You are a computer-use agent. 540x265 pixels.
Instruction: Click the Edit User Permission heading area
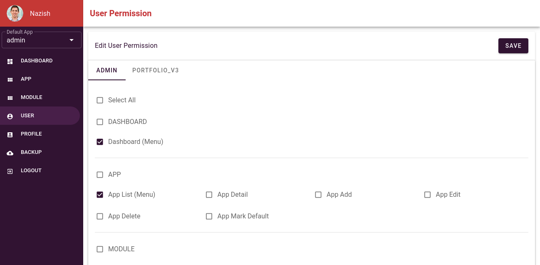126,45
